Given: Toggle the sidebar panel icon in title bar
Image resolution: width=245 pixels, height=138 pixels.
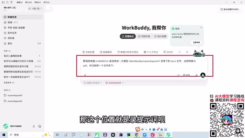Looking at the screenshot, I should (3, 2).
